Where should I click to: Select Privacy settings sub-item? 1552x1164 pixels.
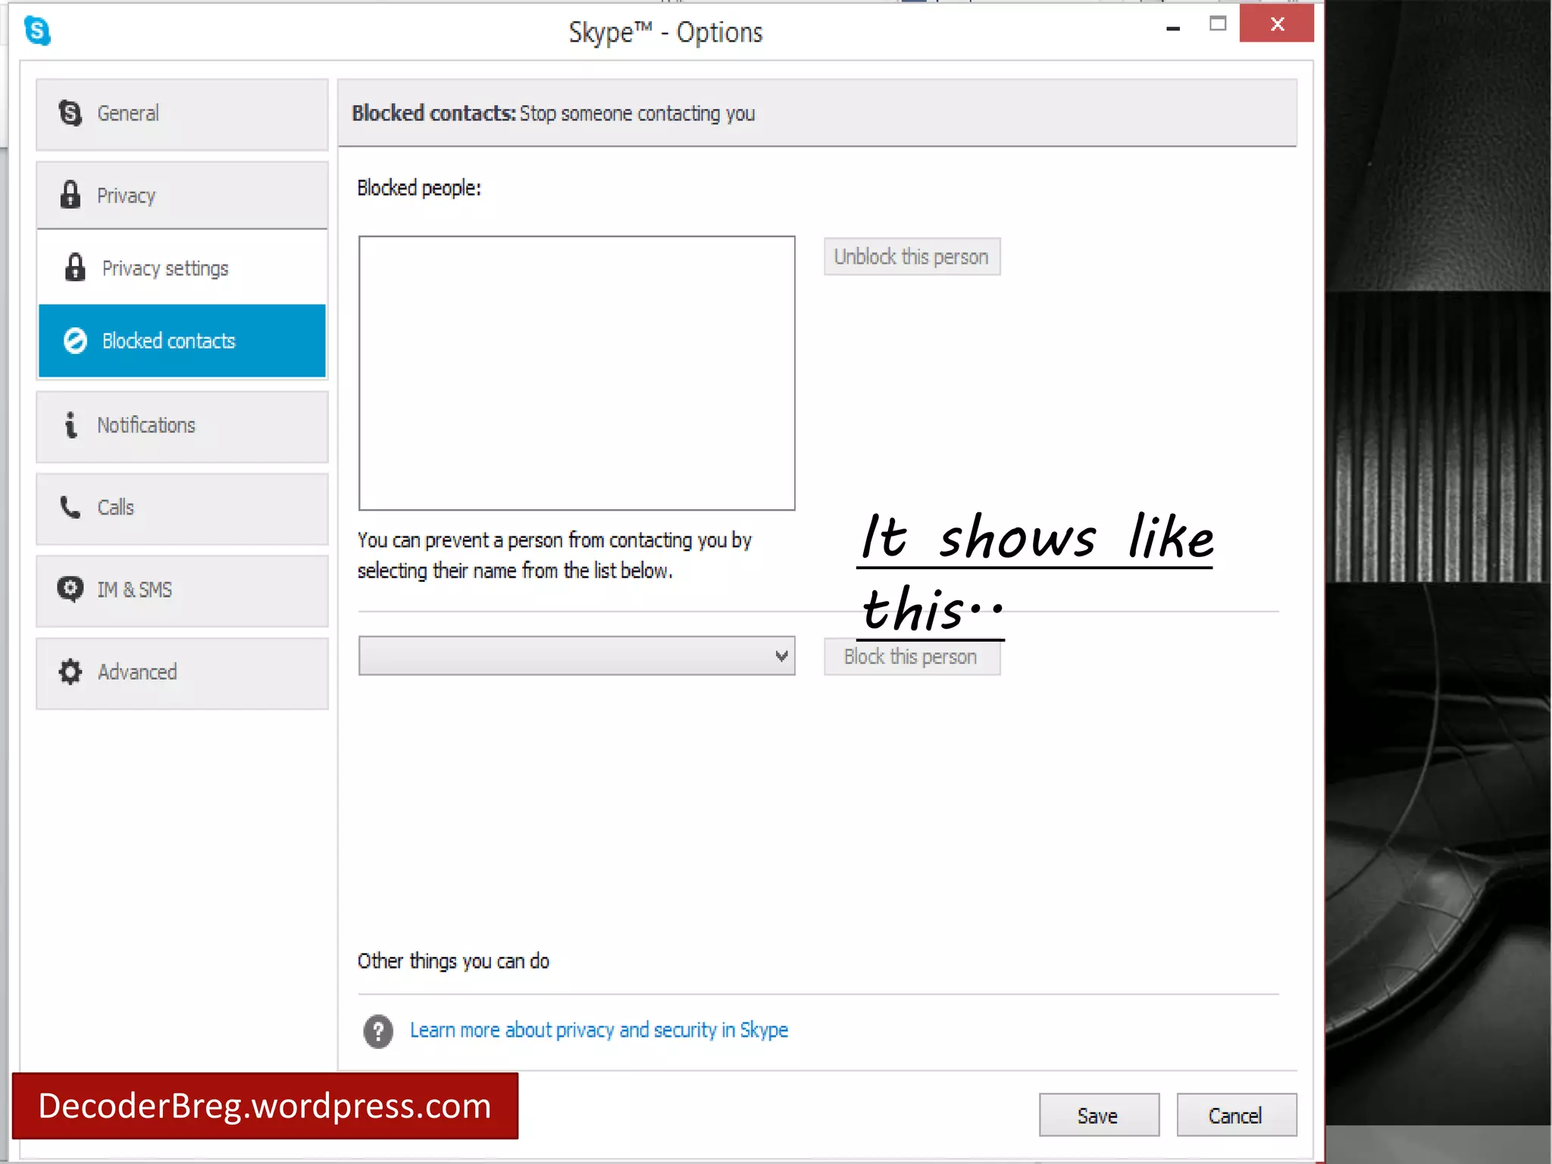click(182, 268)
